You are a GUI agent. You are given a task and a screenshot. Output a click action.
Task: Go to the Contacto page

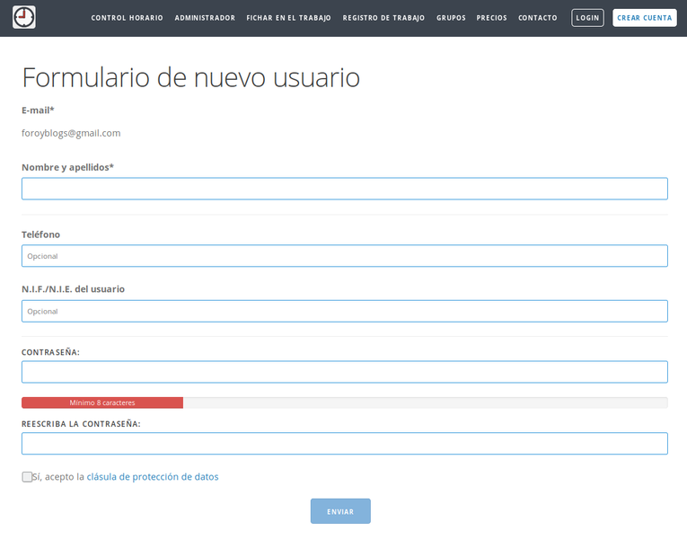[537, 18]
